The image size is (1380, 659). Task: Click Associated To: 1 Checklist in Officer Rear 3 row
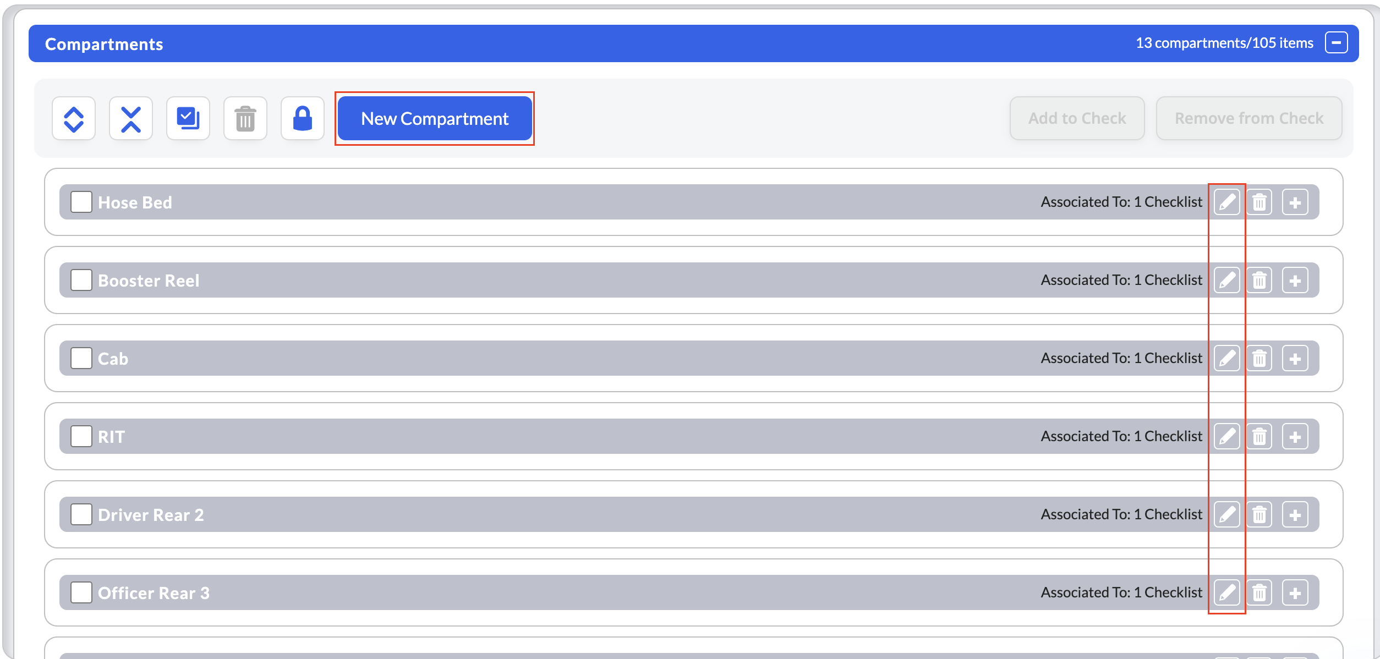pyautogui.click(x=1121, y=592)
